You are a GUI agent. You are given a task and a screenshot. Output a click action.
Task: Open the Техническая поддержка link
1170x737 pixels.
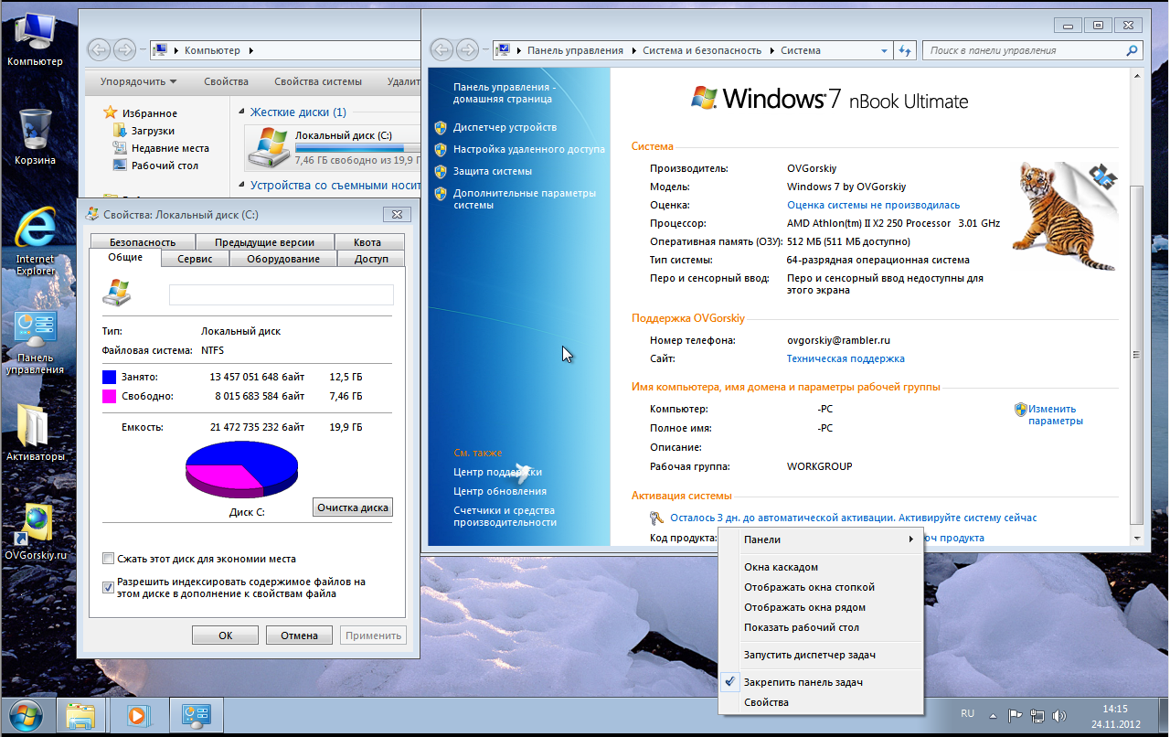(x=846, y=358)
